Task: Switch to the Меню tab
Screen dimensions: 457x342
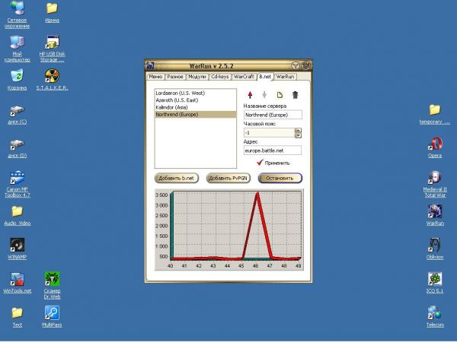Action: point(155,77)
